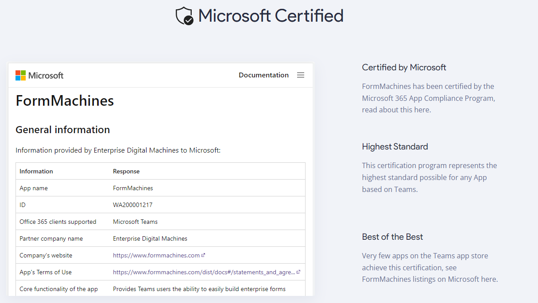
Task: Select the ID value WA200001217
Action: click(133, 205)
